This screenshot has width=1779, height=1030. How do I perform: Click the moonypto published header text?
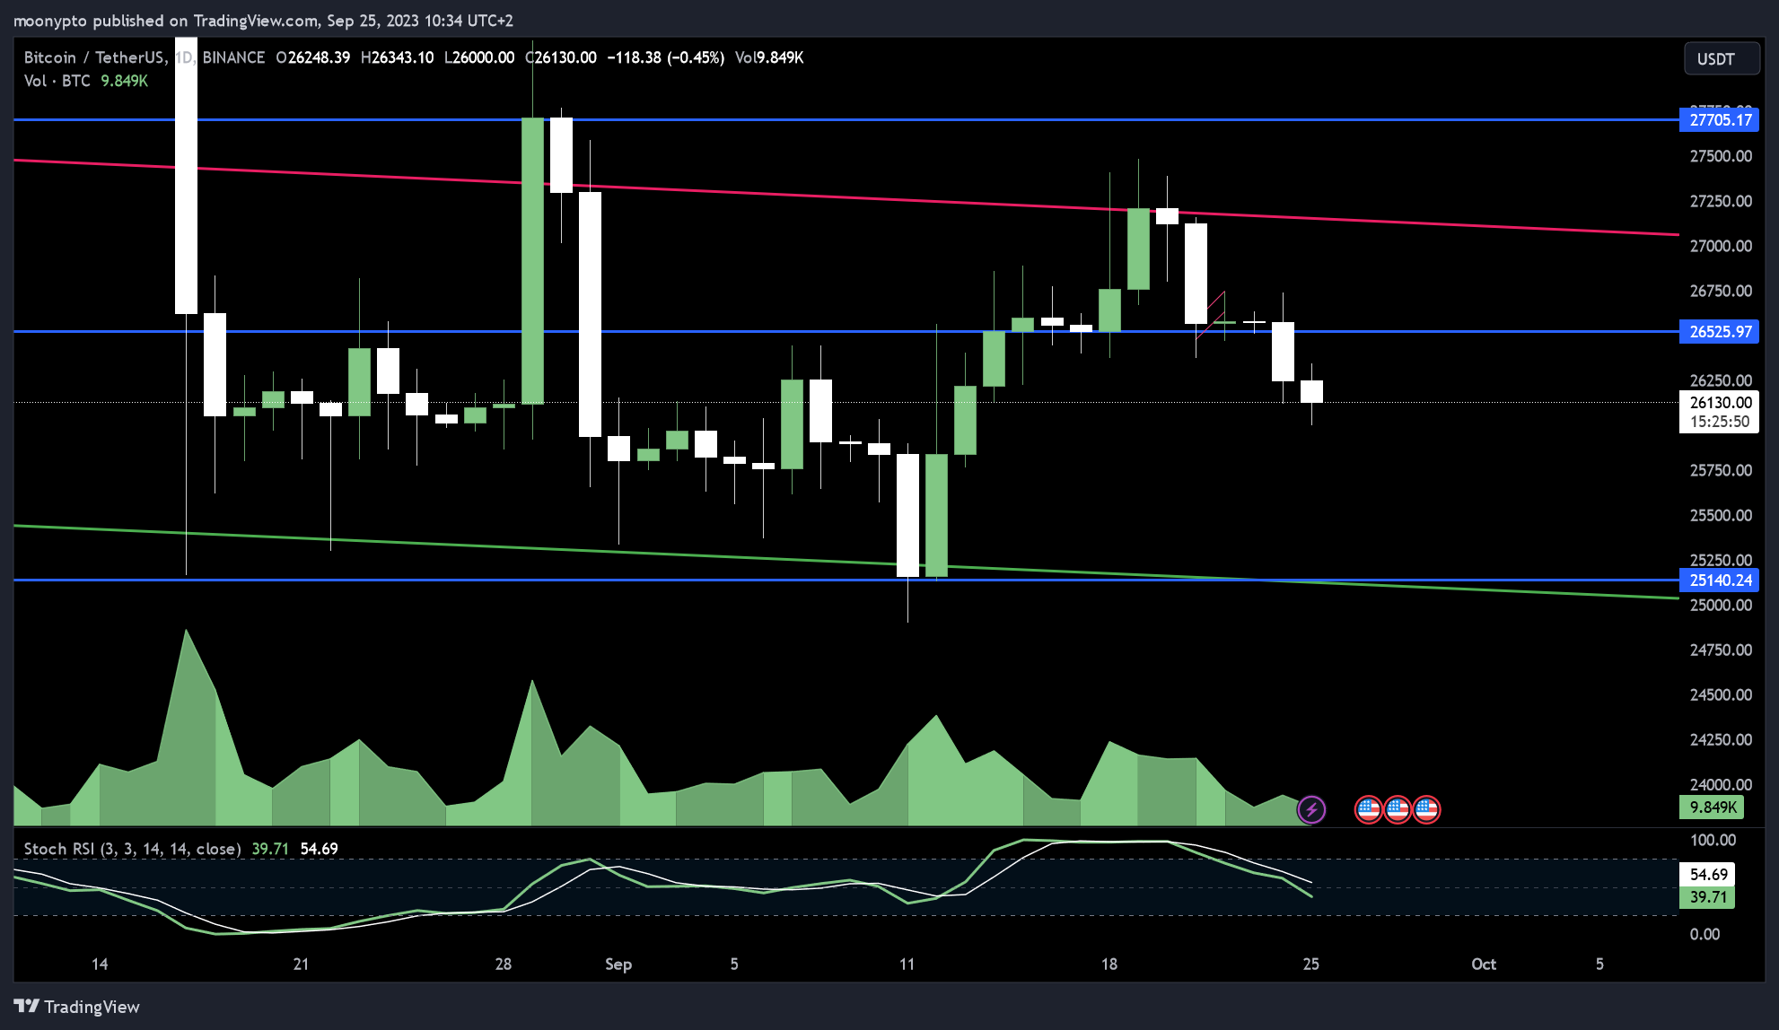pyautogui.click(x=262, y=20)
